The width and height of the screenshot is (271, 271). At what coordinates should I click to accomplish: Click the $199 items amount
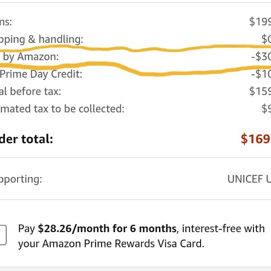[x=260, y=22]
